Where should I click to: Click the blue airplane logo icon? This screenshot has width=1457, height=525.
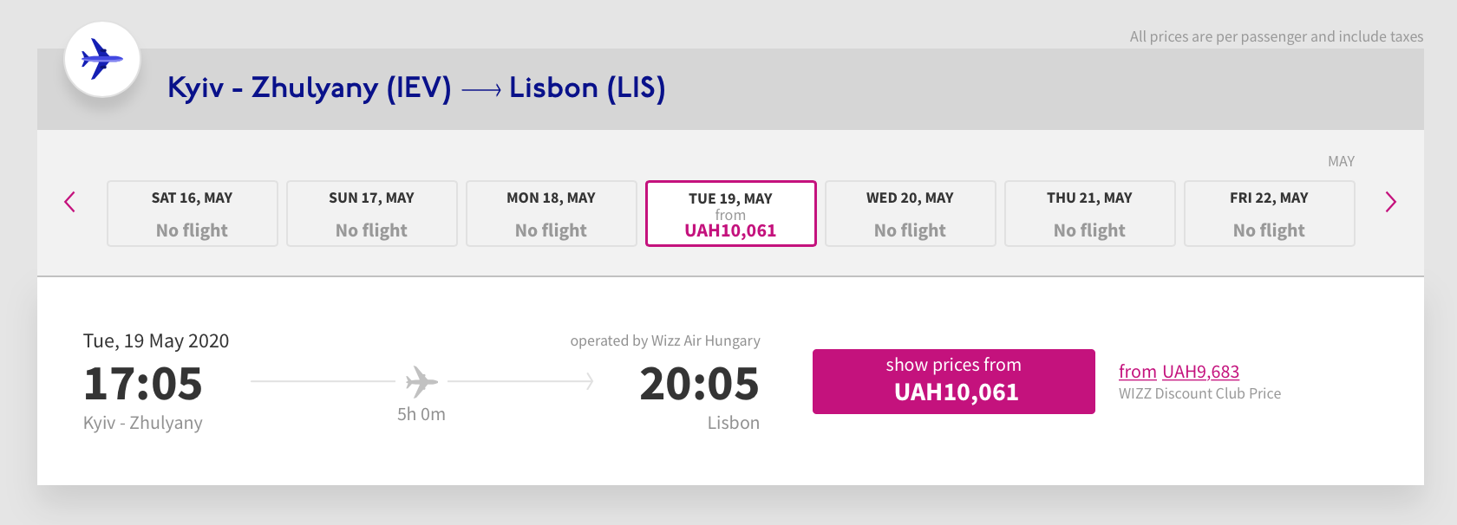(x=102, y=59)
